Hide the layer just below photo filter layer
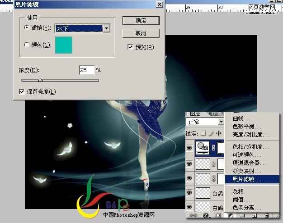The height and width of the screenshot is (223, 283). (x=189, y=164)
